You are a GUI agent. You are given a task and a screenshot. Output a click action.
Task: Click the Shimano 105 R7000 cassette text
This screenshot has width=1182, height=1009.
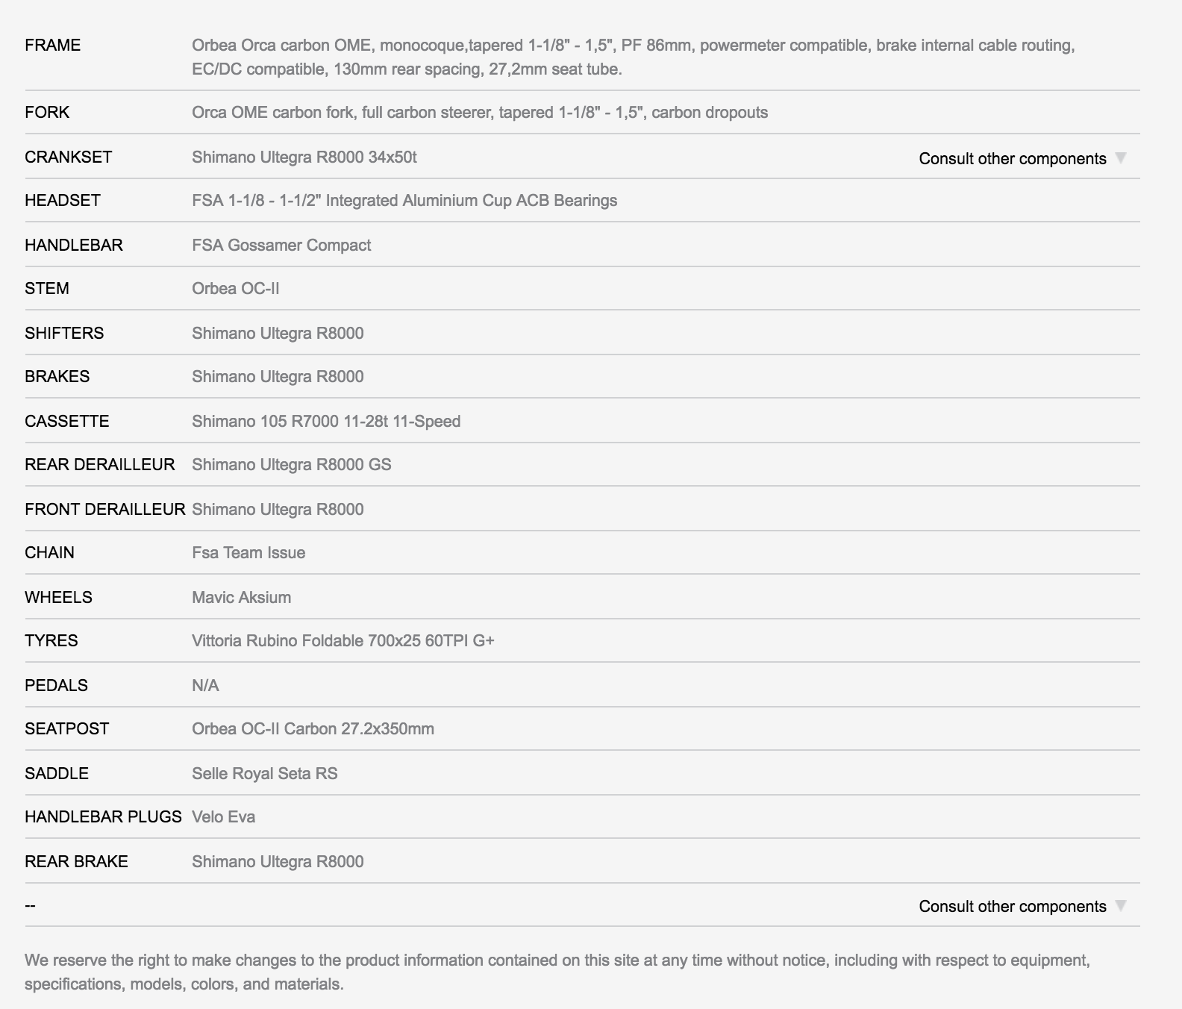325,421
